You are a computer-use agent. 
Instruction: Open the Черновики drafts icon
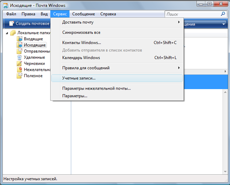tap(19, 63)
